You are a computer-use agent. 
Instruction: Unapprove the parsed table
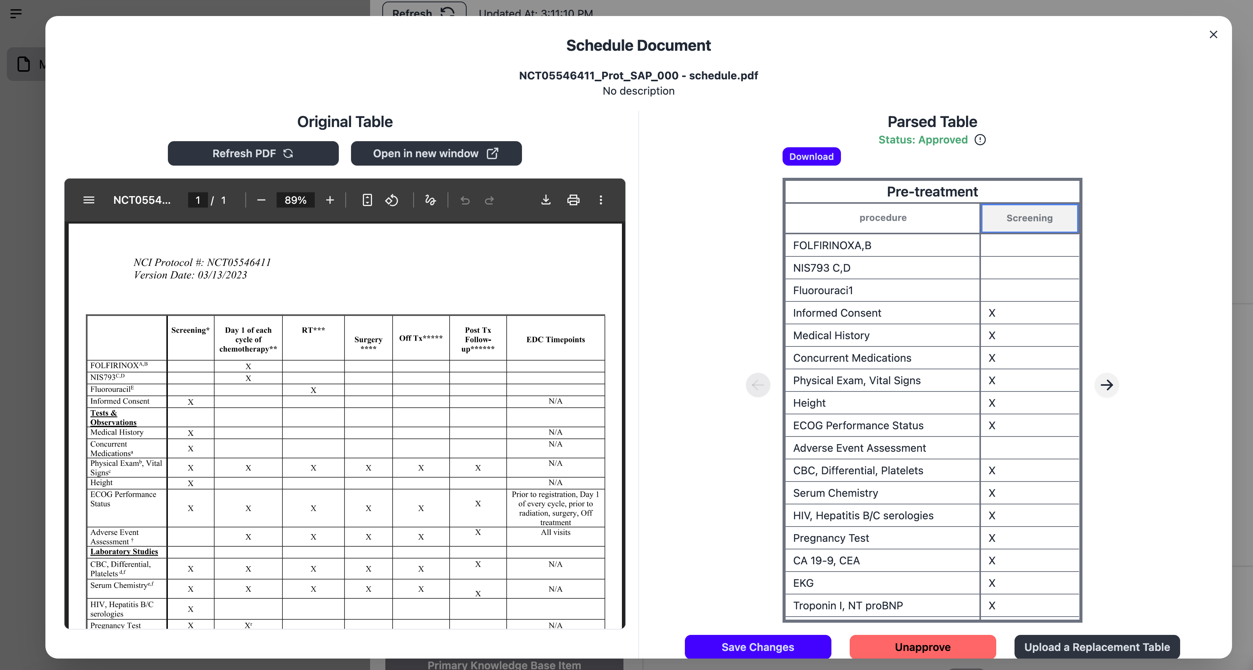[922, 647]
